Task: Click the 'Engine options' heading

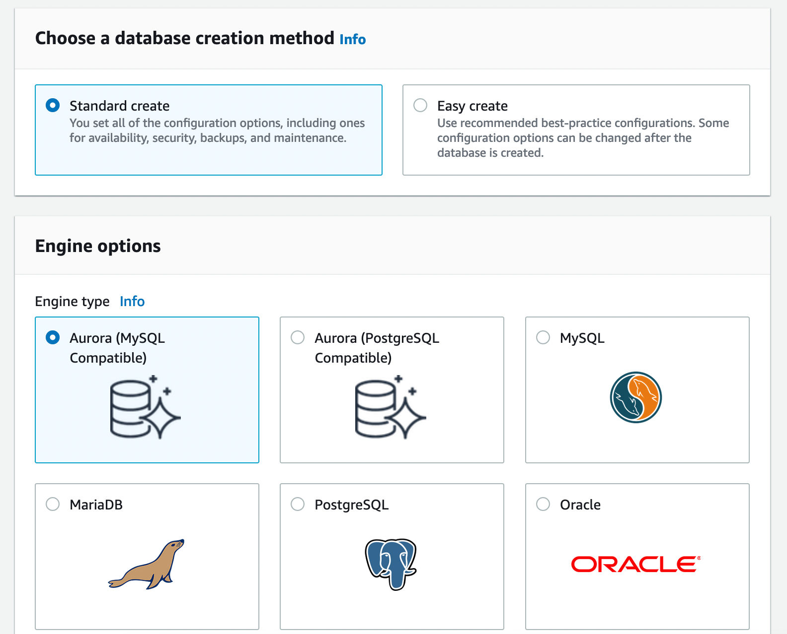Action: click(x=98, y=246)
